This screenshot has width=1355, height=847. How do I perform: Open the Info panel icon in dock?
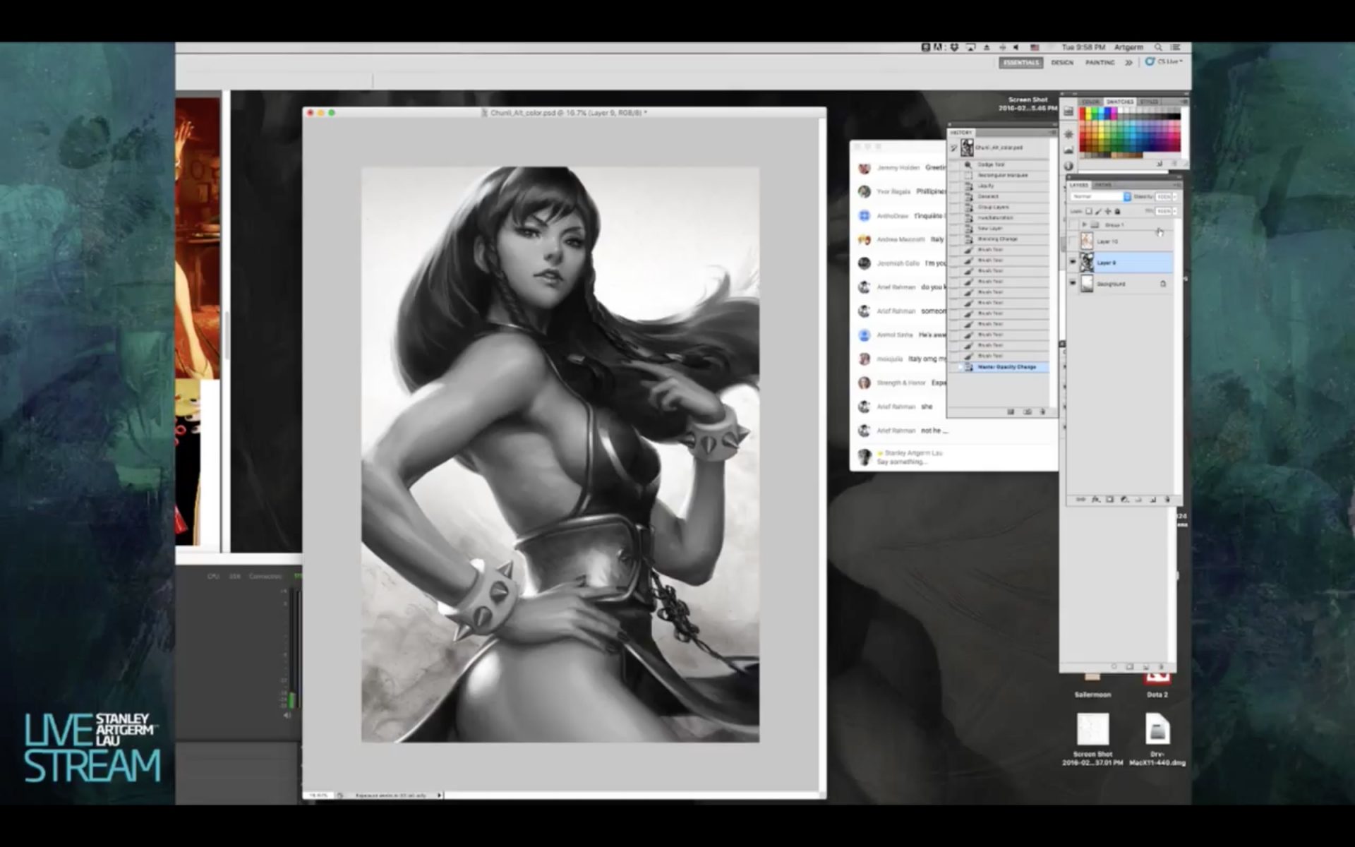point(1068,166)
